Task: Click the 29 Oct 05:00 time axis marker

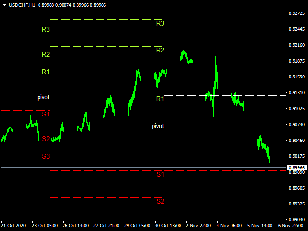Action: (x=137, y=226)
